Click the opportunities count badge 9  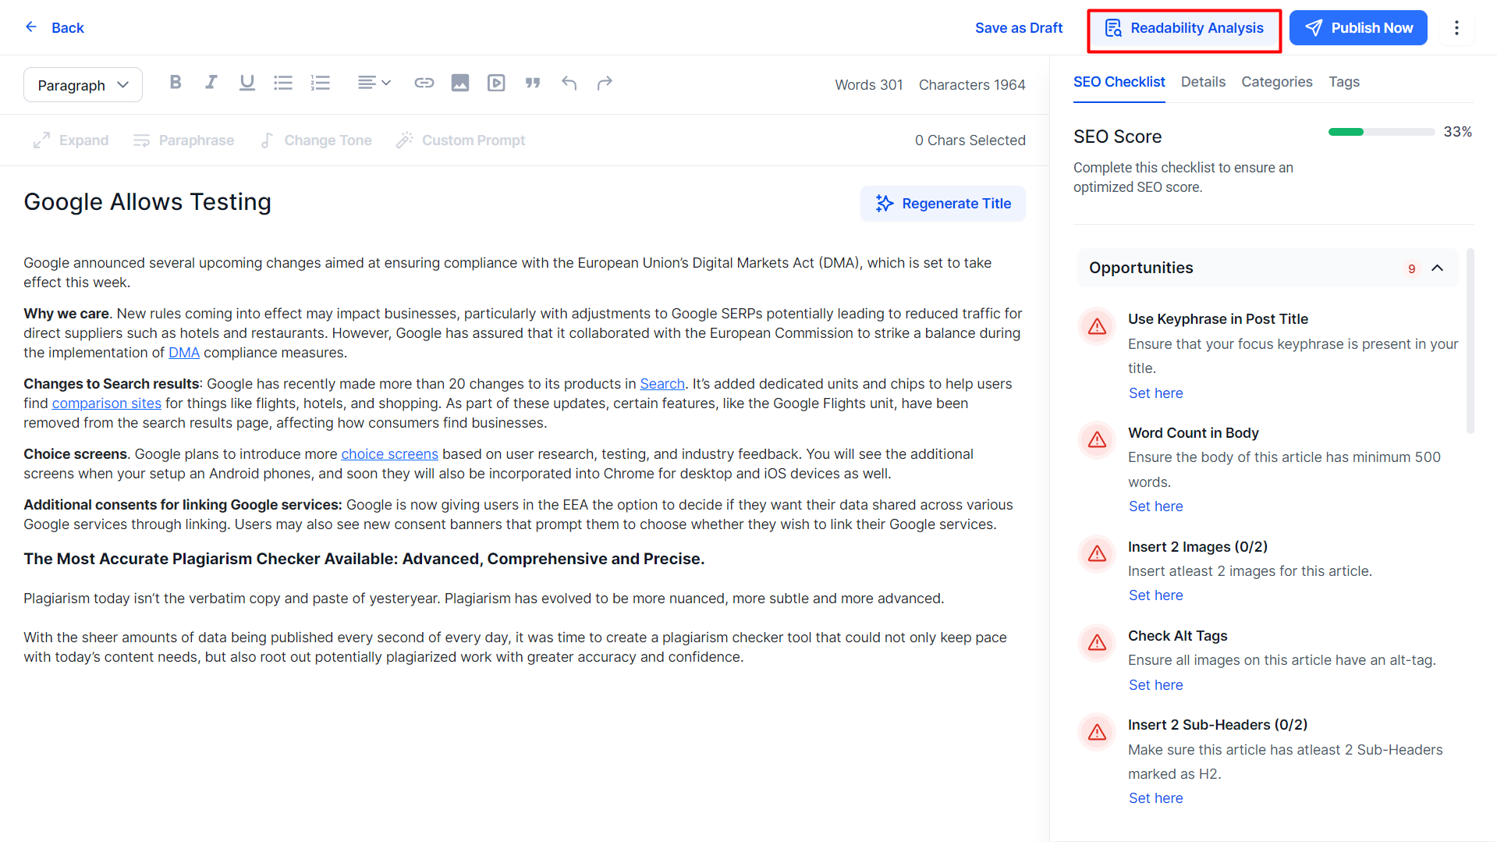pos(1411,268)
